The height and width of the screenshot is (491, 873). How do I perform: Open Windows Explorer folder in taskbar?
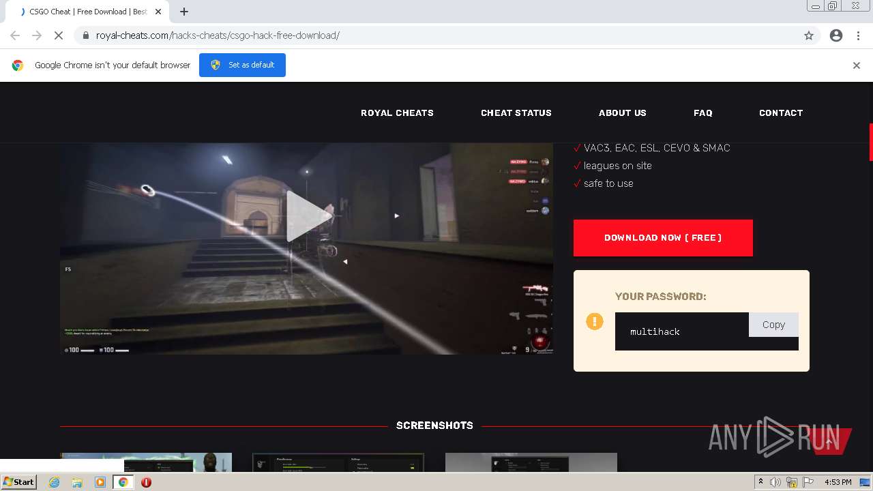[77, 482]
